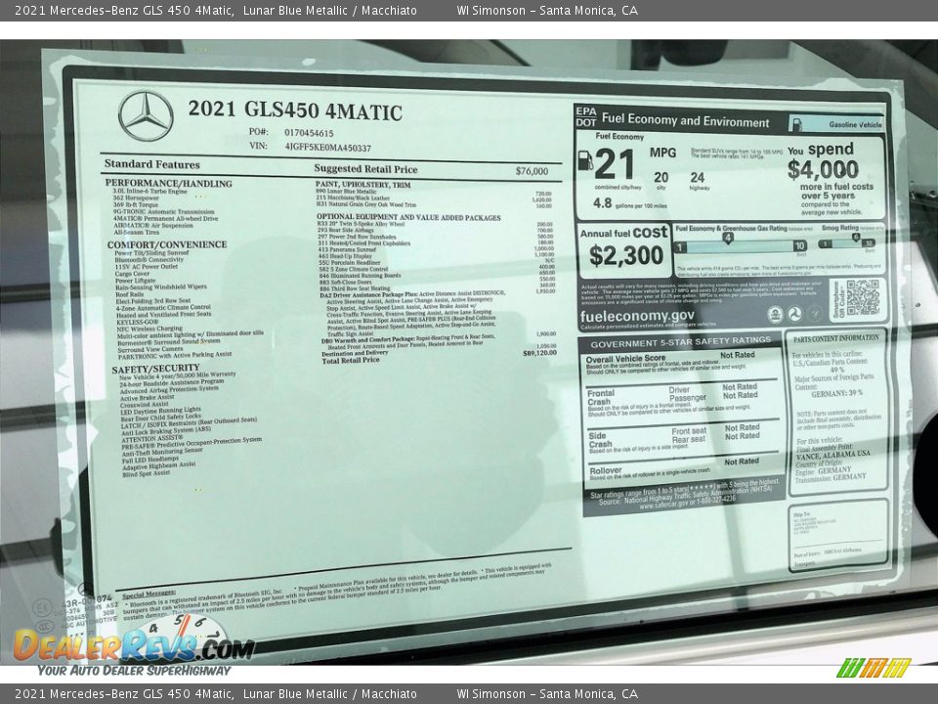The image size is (938, 704).
Task: Click the Ship To address box
Action: click(838, 535)
